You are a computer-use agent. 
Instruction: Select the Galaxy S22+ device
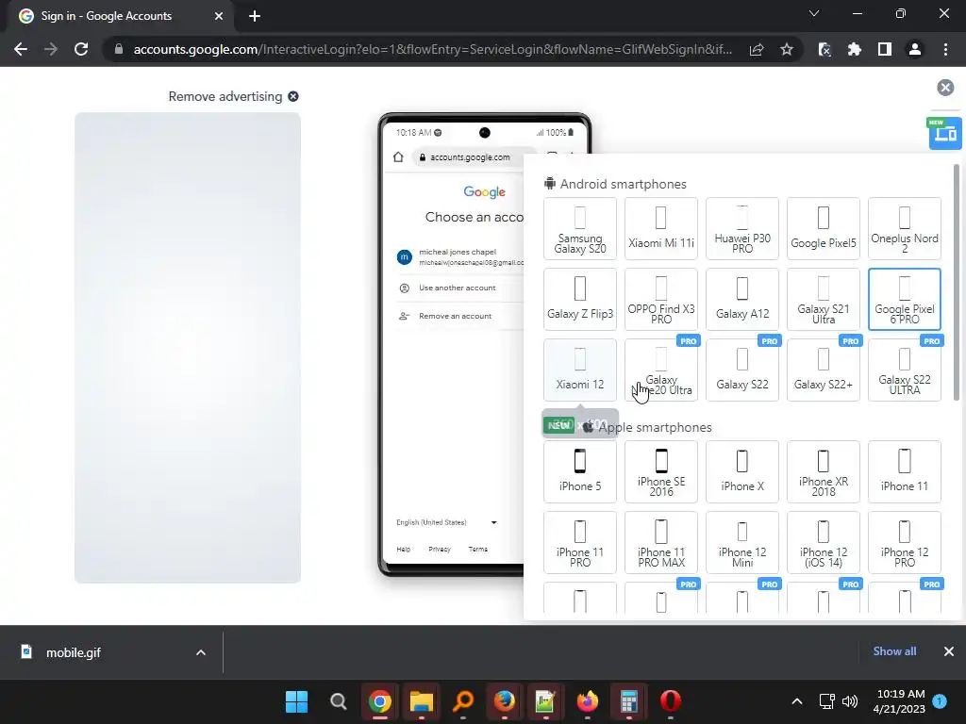(823, 370)
